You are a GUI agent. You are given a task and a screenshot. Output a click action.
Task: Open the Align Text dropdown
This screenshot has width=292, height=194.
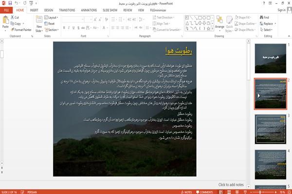(161, 24)
